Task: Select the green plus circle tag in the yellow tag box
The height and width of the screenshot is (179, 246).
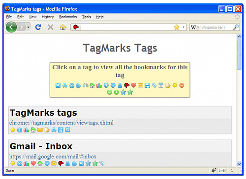Action: pyautogui.click(x=117, y=92)
